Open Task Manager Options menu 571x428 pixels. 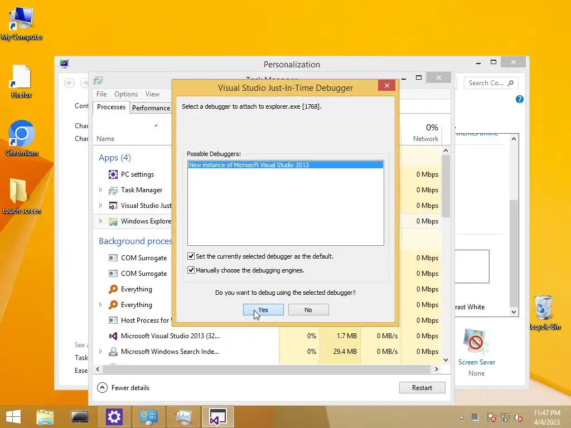click(126, 94)
